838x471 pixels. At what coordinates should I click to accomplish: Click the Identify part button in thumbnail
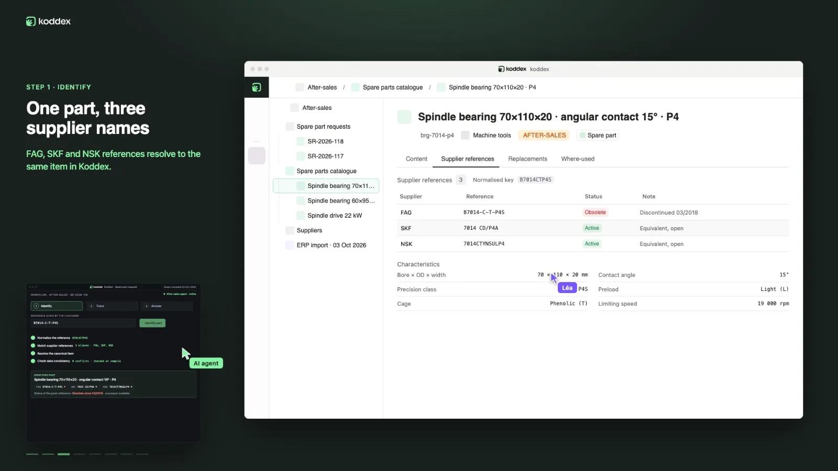(152, 323)
